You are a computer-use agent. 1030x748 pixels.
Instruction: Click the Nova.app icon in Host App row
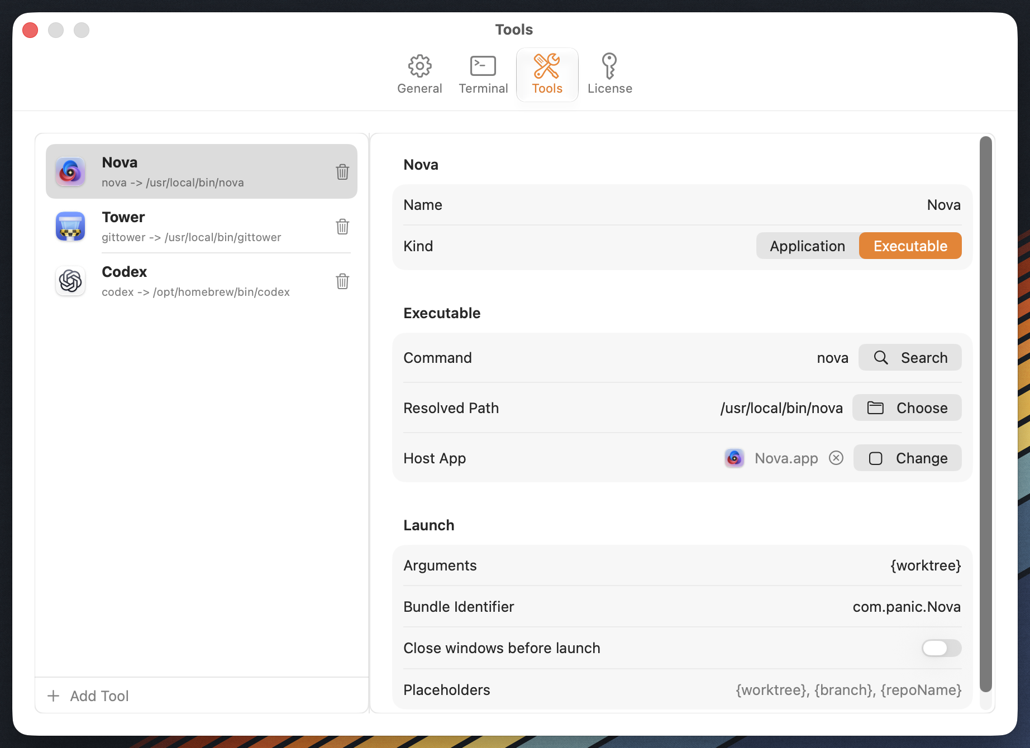click(x=734, y=458)
